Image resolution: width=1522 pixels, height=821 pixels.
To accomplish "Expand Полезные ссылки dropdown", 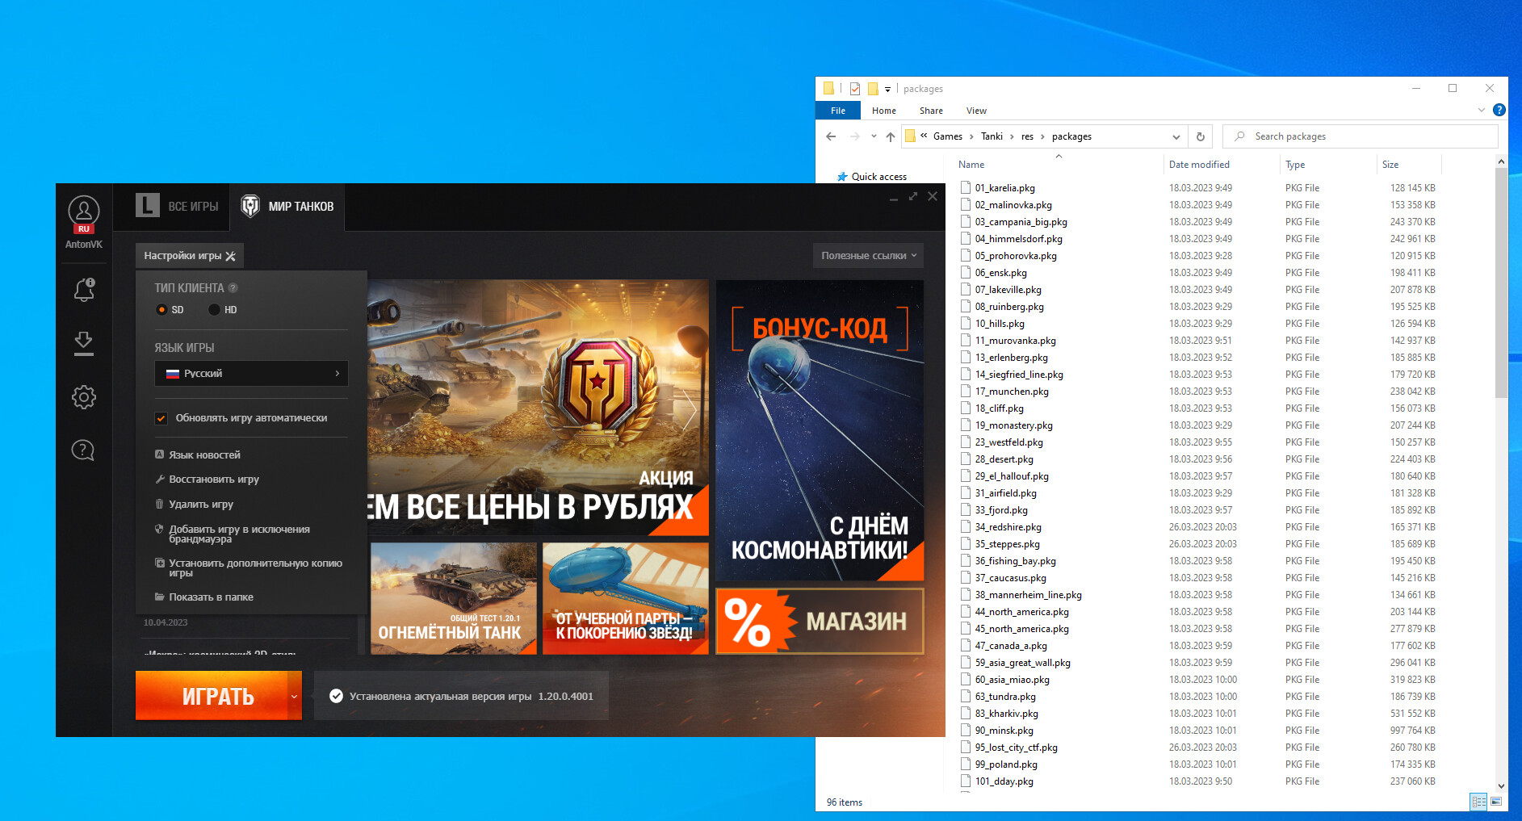I will [868, 256].
